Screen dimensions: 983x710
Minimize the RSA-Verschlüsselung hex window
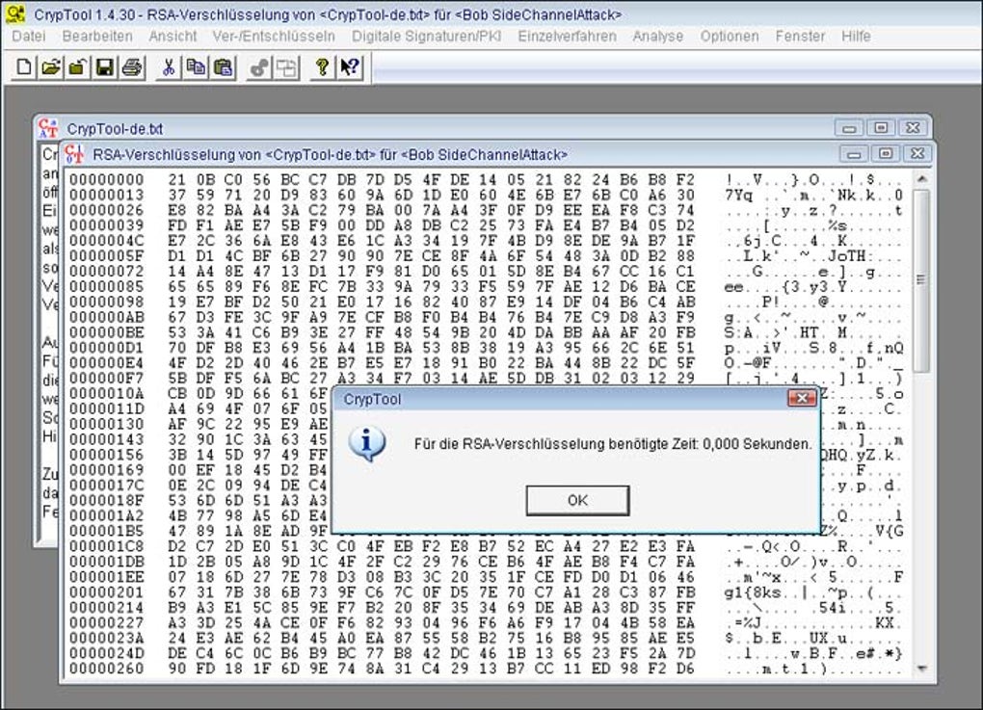coord(854,153)
